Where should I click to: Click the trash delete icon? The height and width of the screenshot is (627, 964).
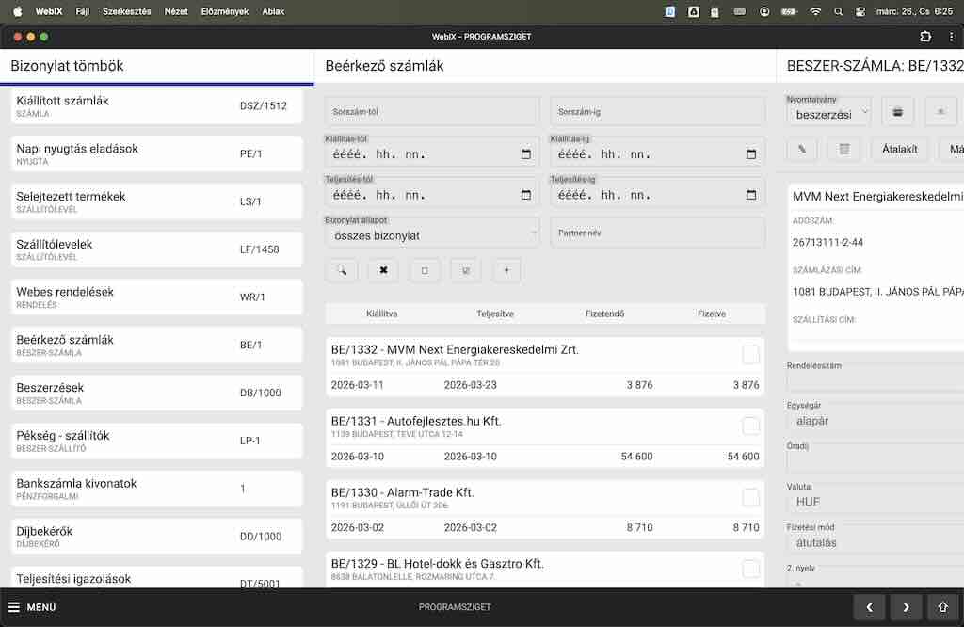[x=843, y=149]
